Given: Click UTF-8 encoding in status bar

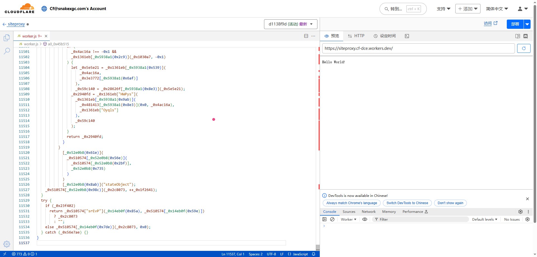Looking at the screenshot, I should [x=271, y=254].
